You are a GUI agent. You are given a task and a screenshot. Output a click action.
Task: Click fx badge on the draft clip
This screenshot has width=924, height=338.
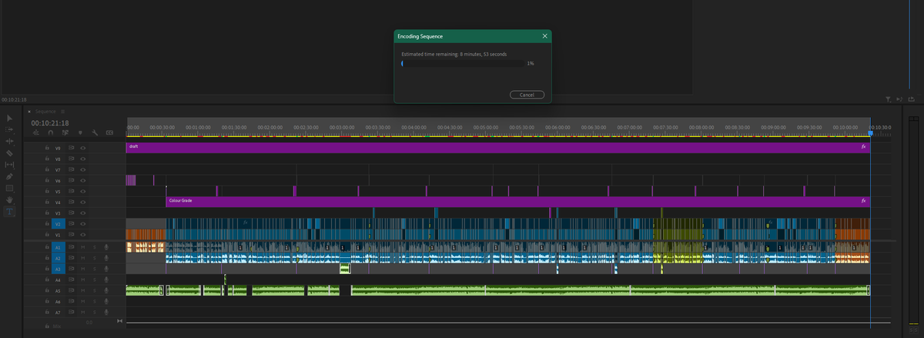(863, 147)
